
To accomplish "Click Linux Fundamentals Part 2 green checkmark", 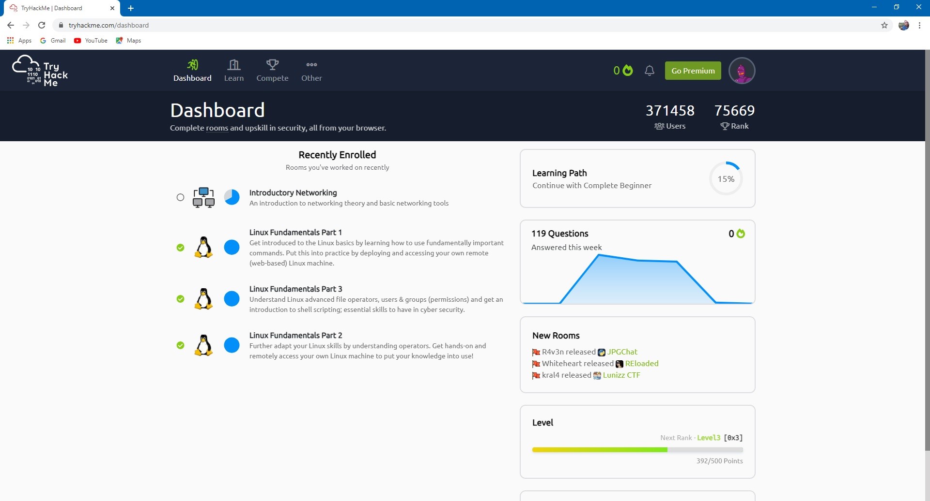I will (180, 345).
